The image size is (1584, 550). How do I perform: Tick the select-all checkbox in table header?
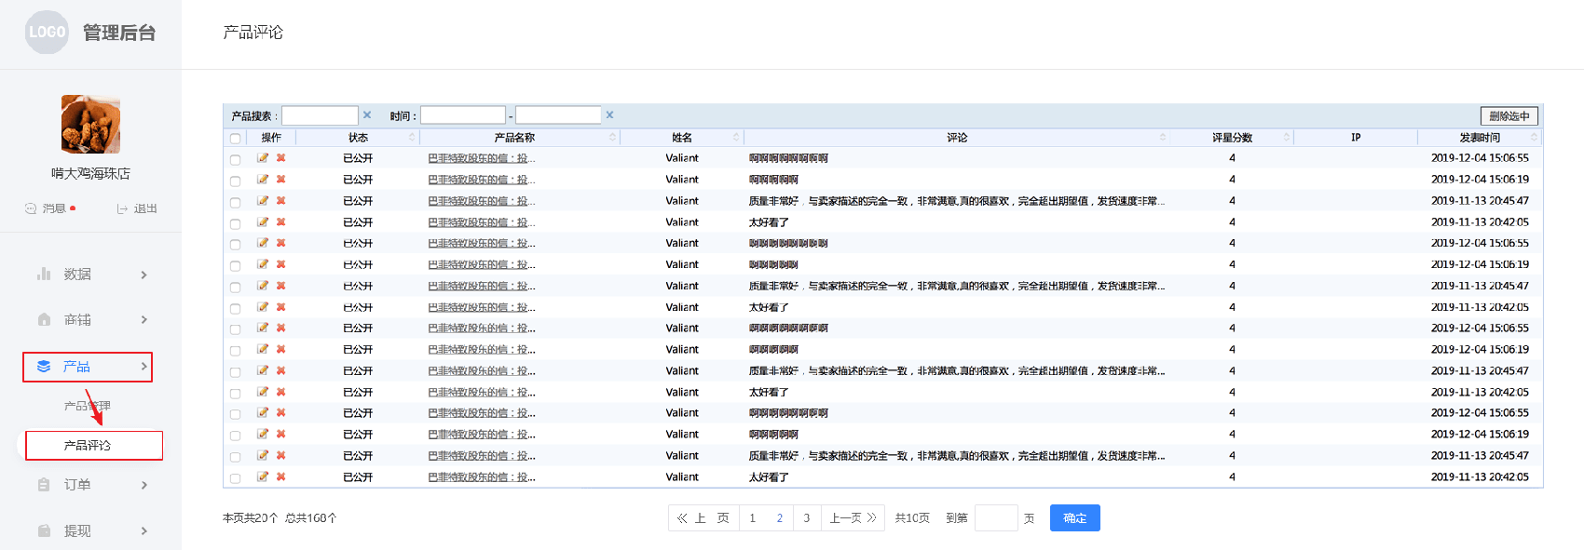(x=235, y=138)
